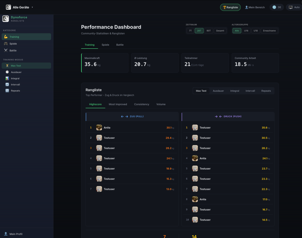The width and height of the screenshot is (302, 238).
Task: Select the Integral bar chart icon
Action: tap(7, 78)
